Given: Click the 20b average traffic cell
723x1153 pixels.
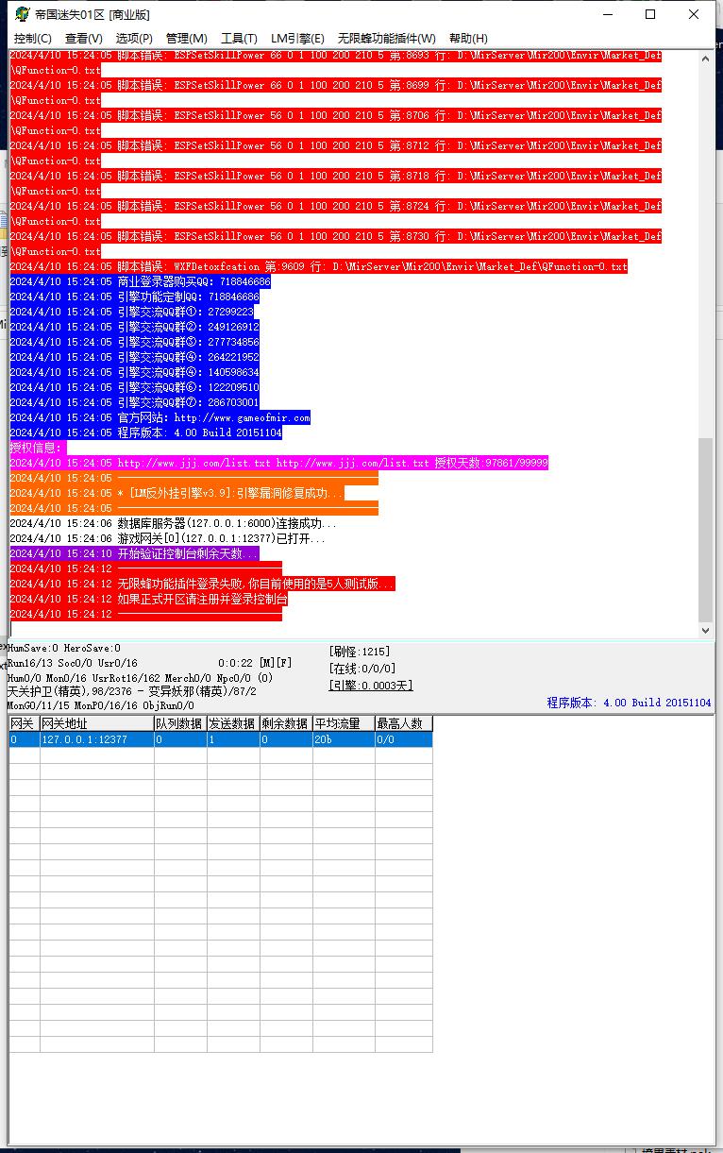Looking at the screenshot, I should pos(344,739).
